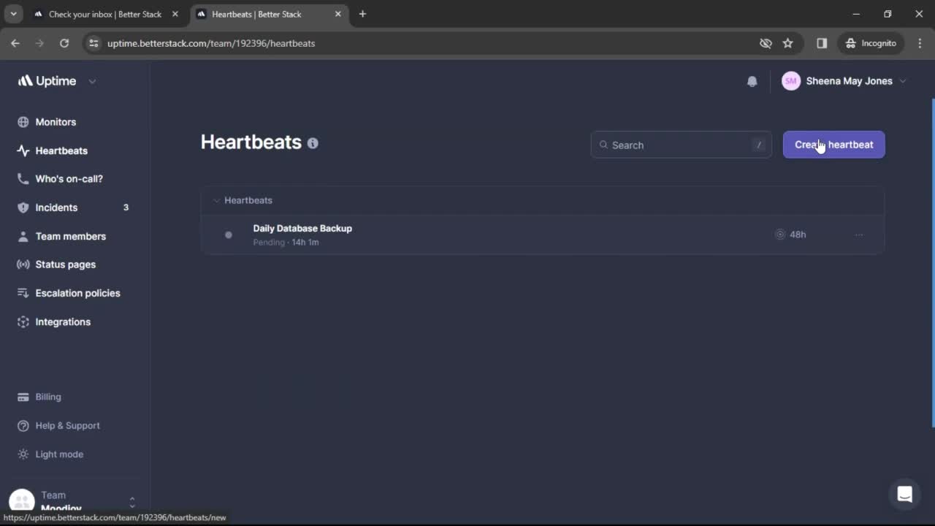The image size is (935, 526).
Task: Open Chrome three-dot menu
Action: point(920,43)
